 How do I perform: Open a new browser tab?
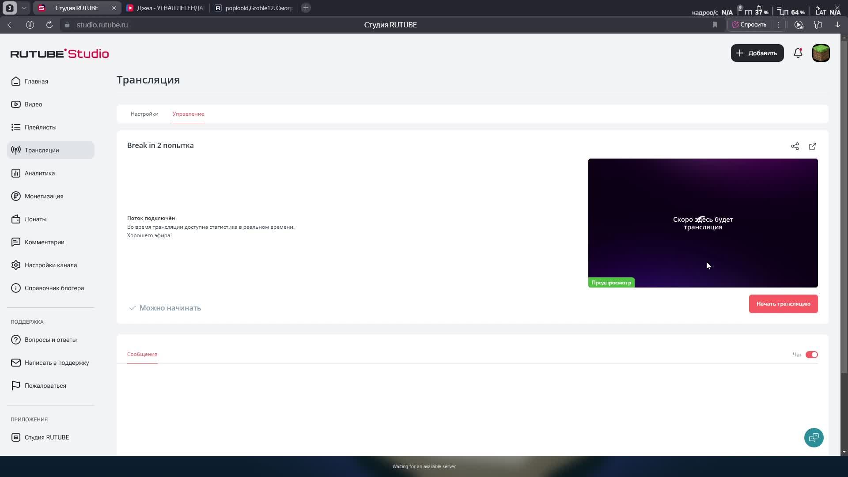306,8
